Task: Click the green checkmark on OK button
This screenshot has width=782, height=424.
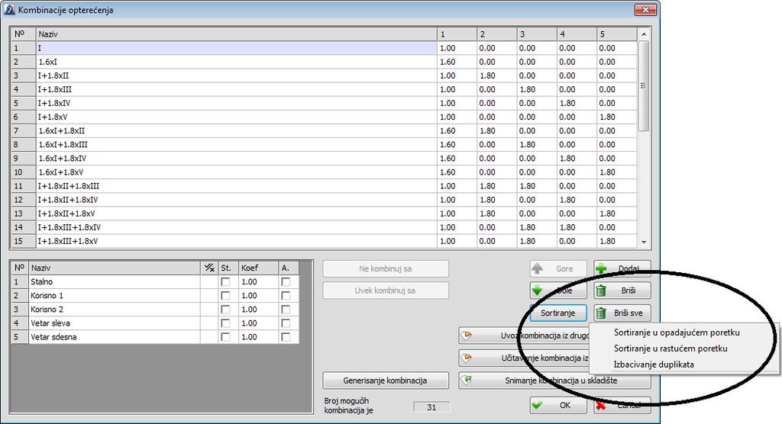Action: pyautogui.click(x=537, y=405)
